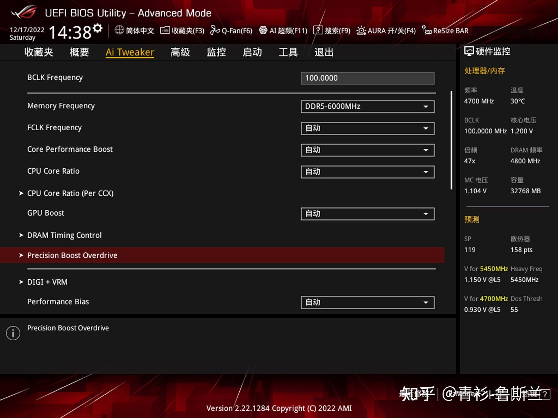Click the 5450MHz Heavy Freq value
The height and width of the screenshot is (418, 558).
pos(525,280)
